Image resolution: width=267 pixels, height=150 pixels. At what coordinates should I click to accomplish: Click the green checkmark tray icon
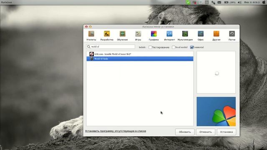tap(188, 2)
